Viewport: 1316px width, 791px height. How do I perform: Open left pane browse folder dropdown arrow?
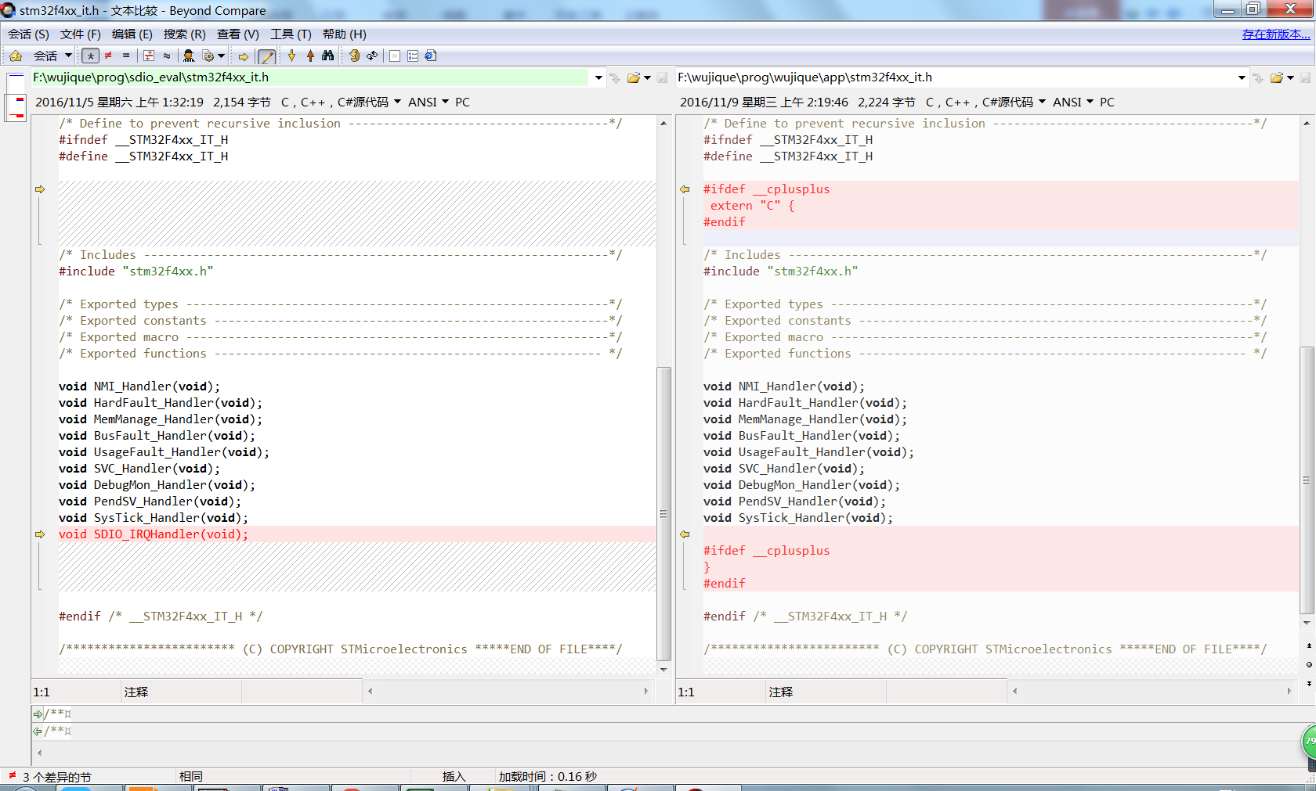tap(648, 77)
